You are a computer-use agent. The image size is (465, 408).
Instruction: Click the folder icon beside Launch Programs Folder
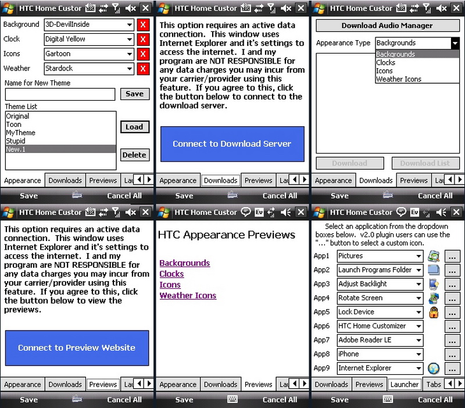coord(434,270)
